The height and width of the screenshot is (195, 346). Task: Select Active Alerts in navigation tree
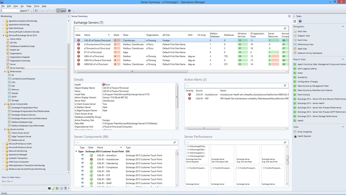[x=16, y=39]
